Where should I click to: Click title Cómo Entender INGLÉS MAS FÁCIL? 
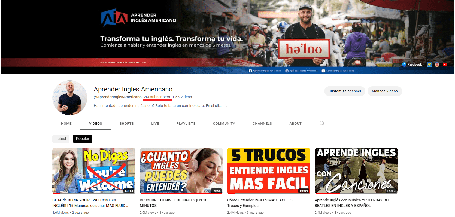260,203
